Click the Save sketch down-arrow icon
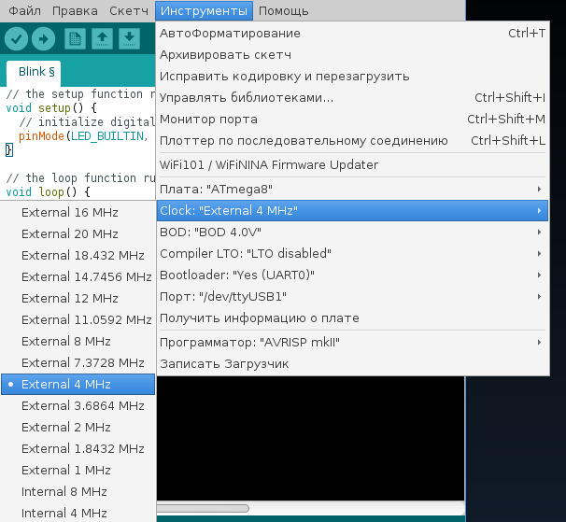Screen dimensions: 566x522 click(129, 38)
